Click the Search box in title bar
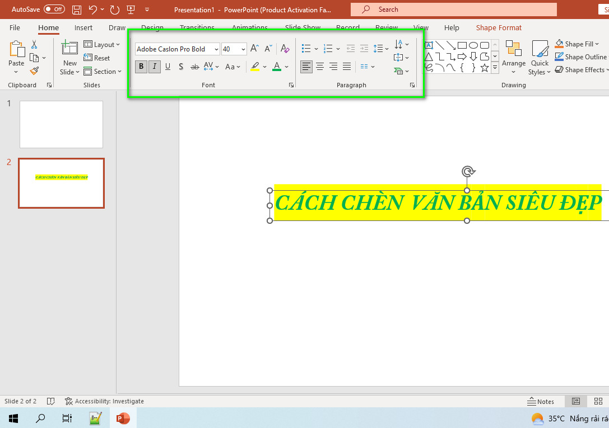The height and width of the screenshot is (428, 609). coord(454,10)
